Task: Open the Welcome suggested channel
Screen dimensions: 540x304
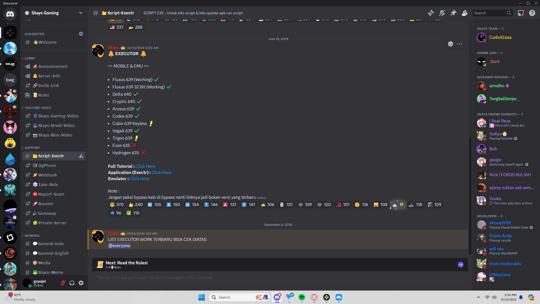Action: 54,42
